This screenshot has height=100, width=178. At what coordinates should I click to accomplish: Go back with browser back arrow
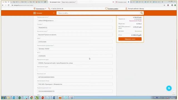(x=3, y=5)
